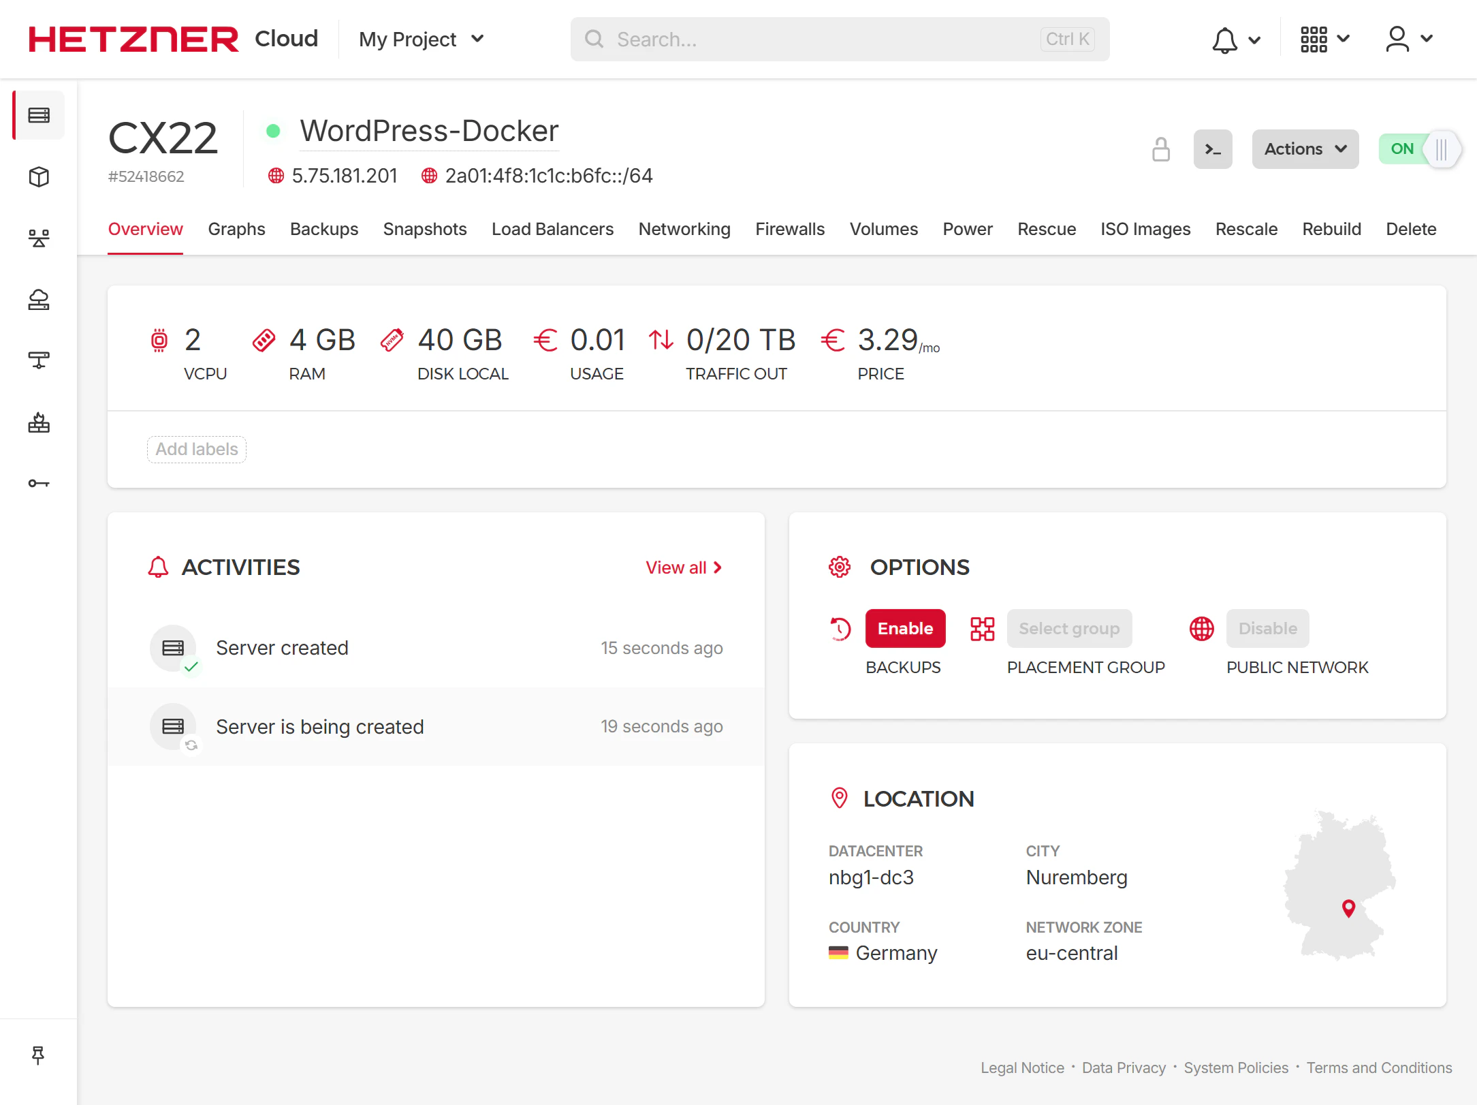The image size is (1477, 1105).
Task: Enable backups in the Options panel
Action: (x=905, y=628)
